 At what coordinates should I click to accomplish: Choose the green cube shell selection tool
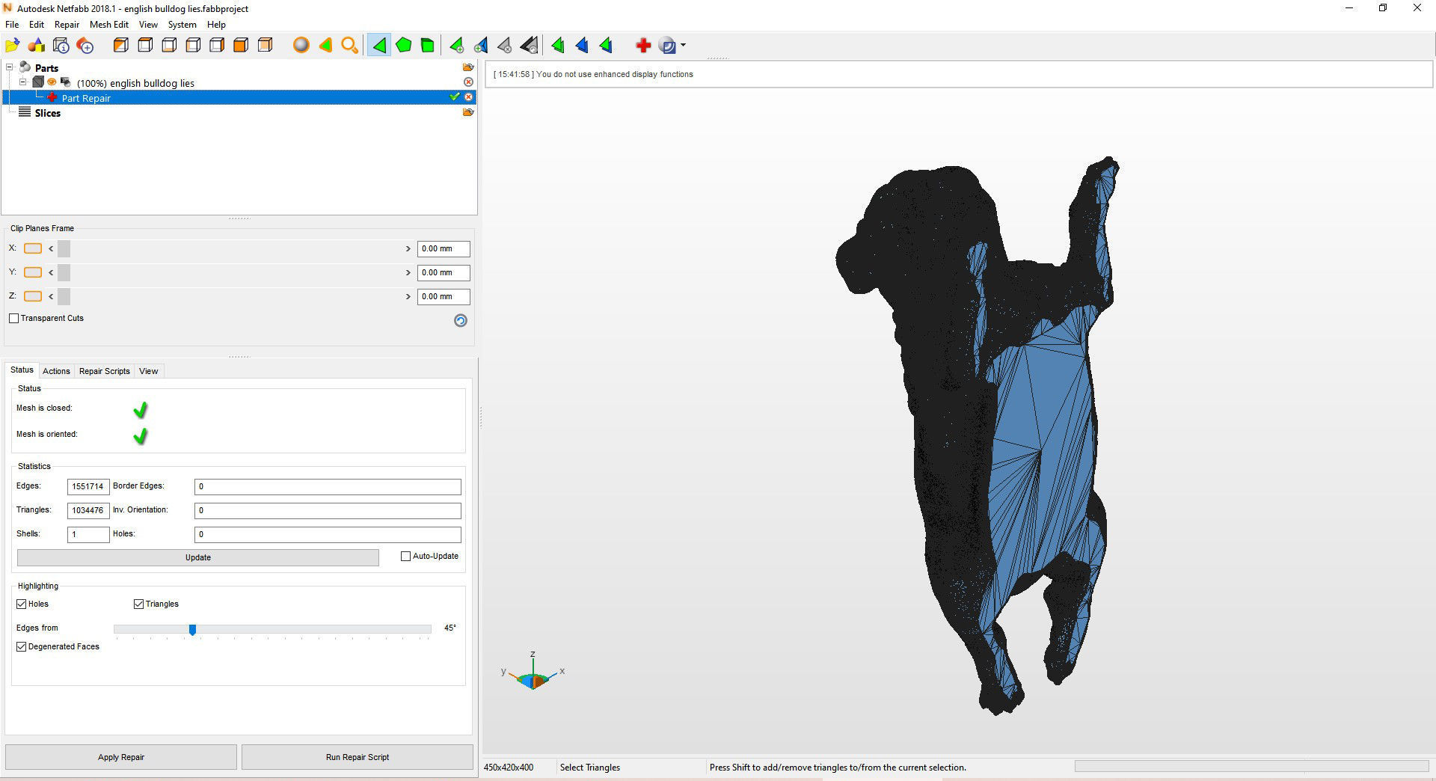[427, 46]
